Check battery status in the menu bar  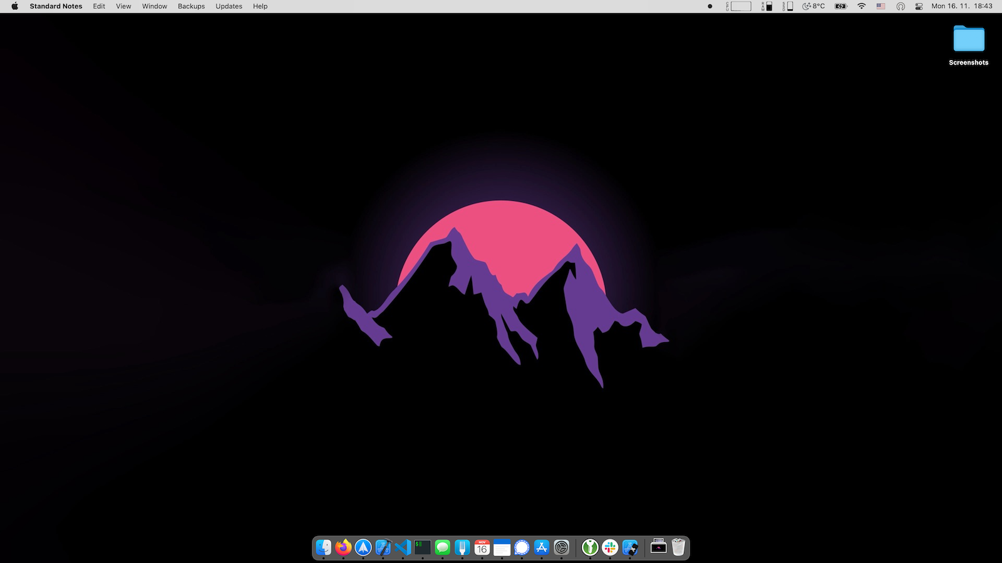tap(839, 6)
